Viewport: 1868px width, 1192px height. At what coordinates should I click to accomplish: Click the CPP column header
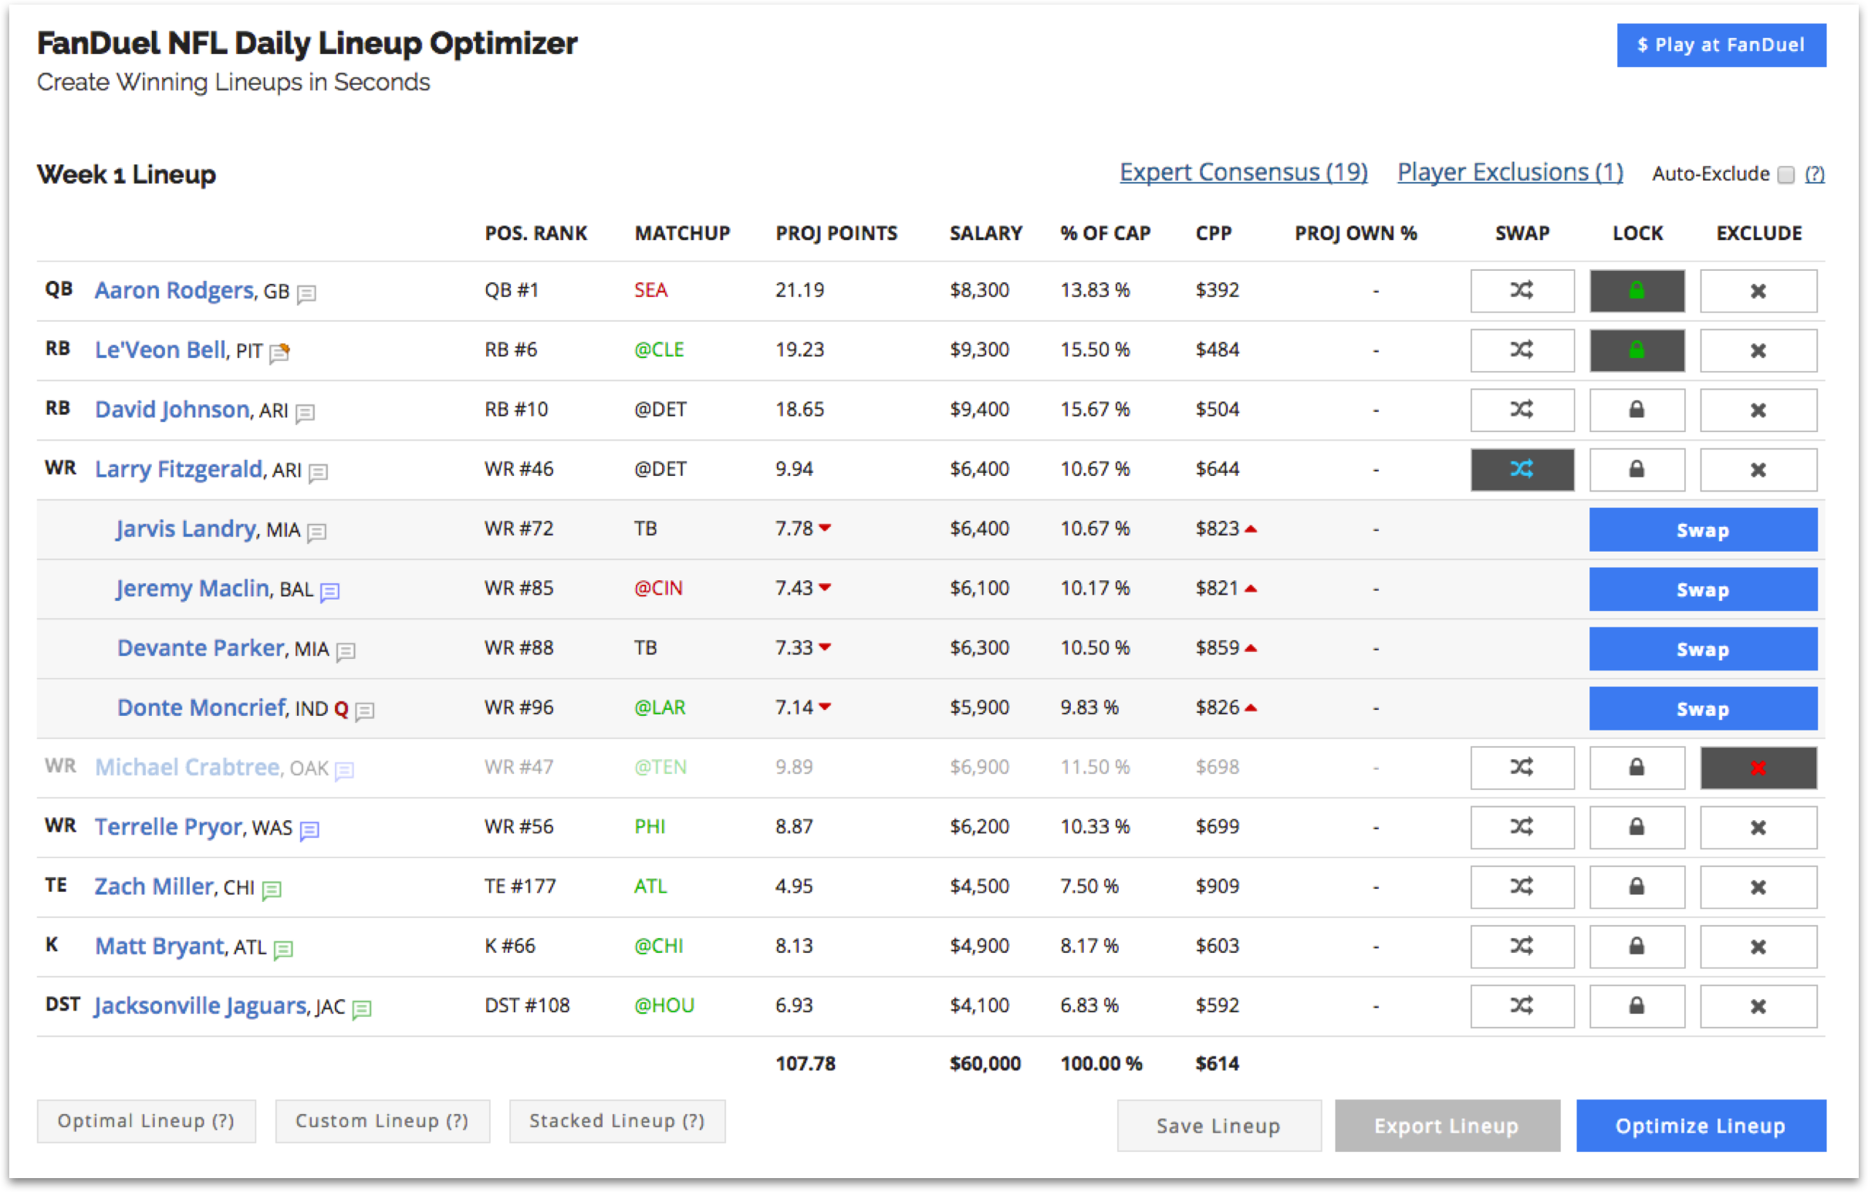coord(1214,234)
